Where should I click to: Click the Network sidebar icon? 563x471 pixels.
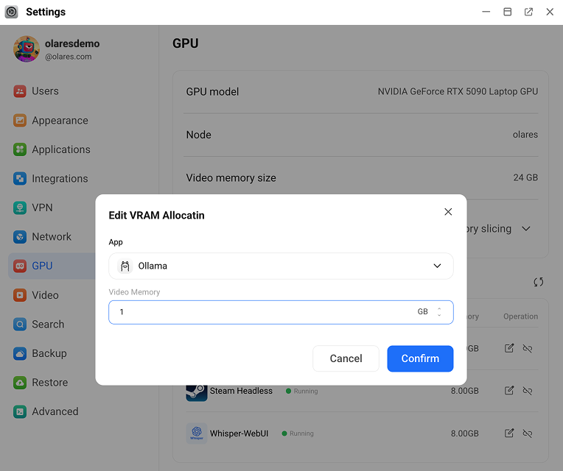[x=20, y=236]
